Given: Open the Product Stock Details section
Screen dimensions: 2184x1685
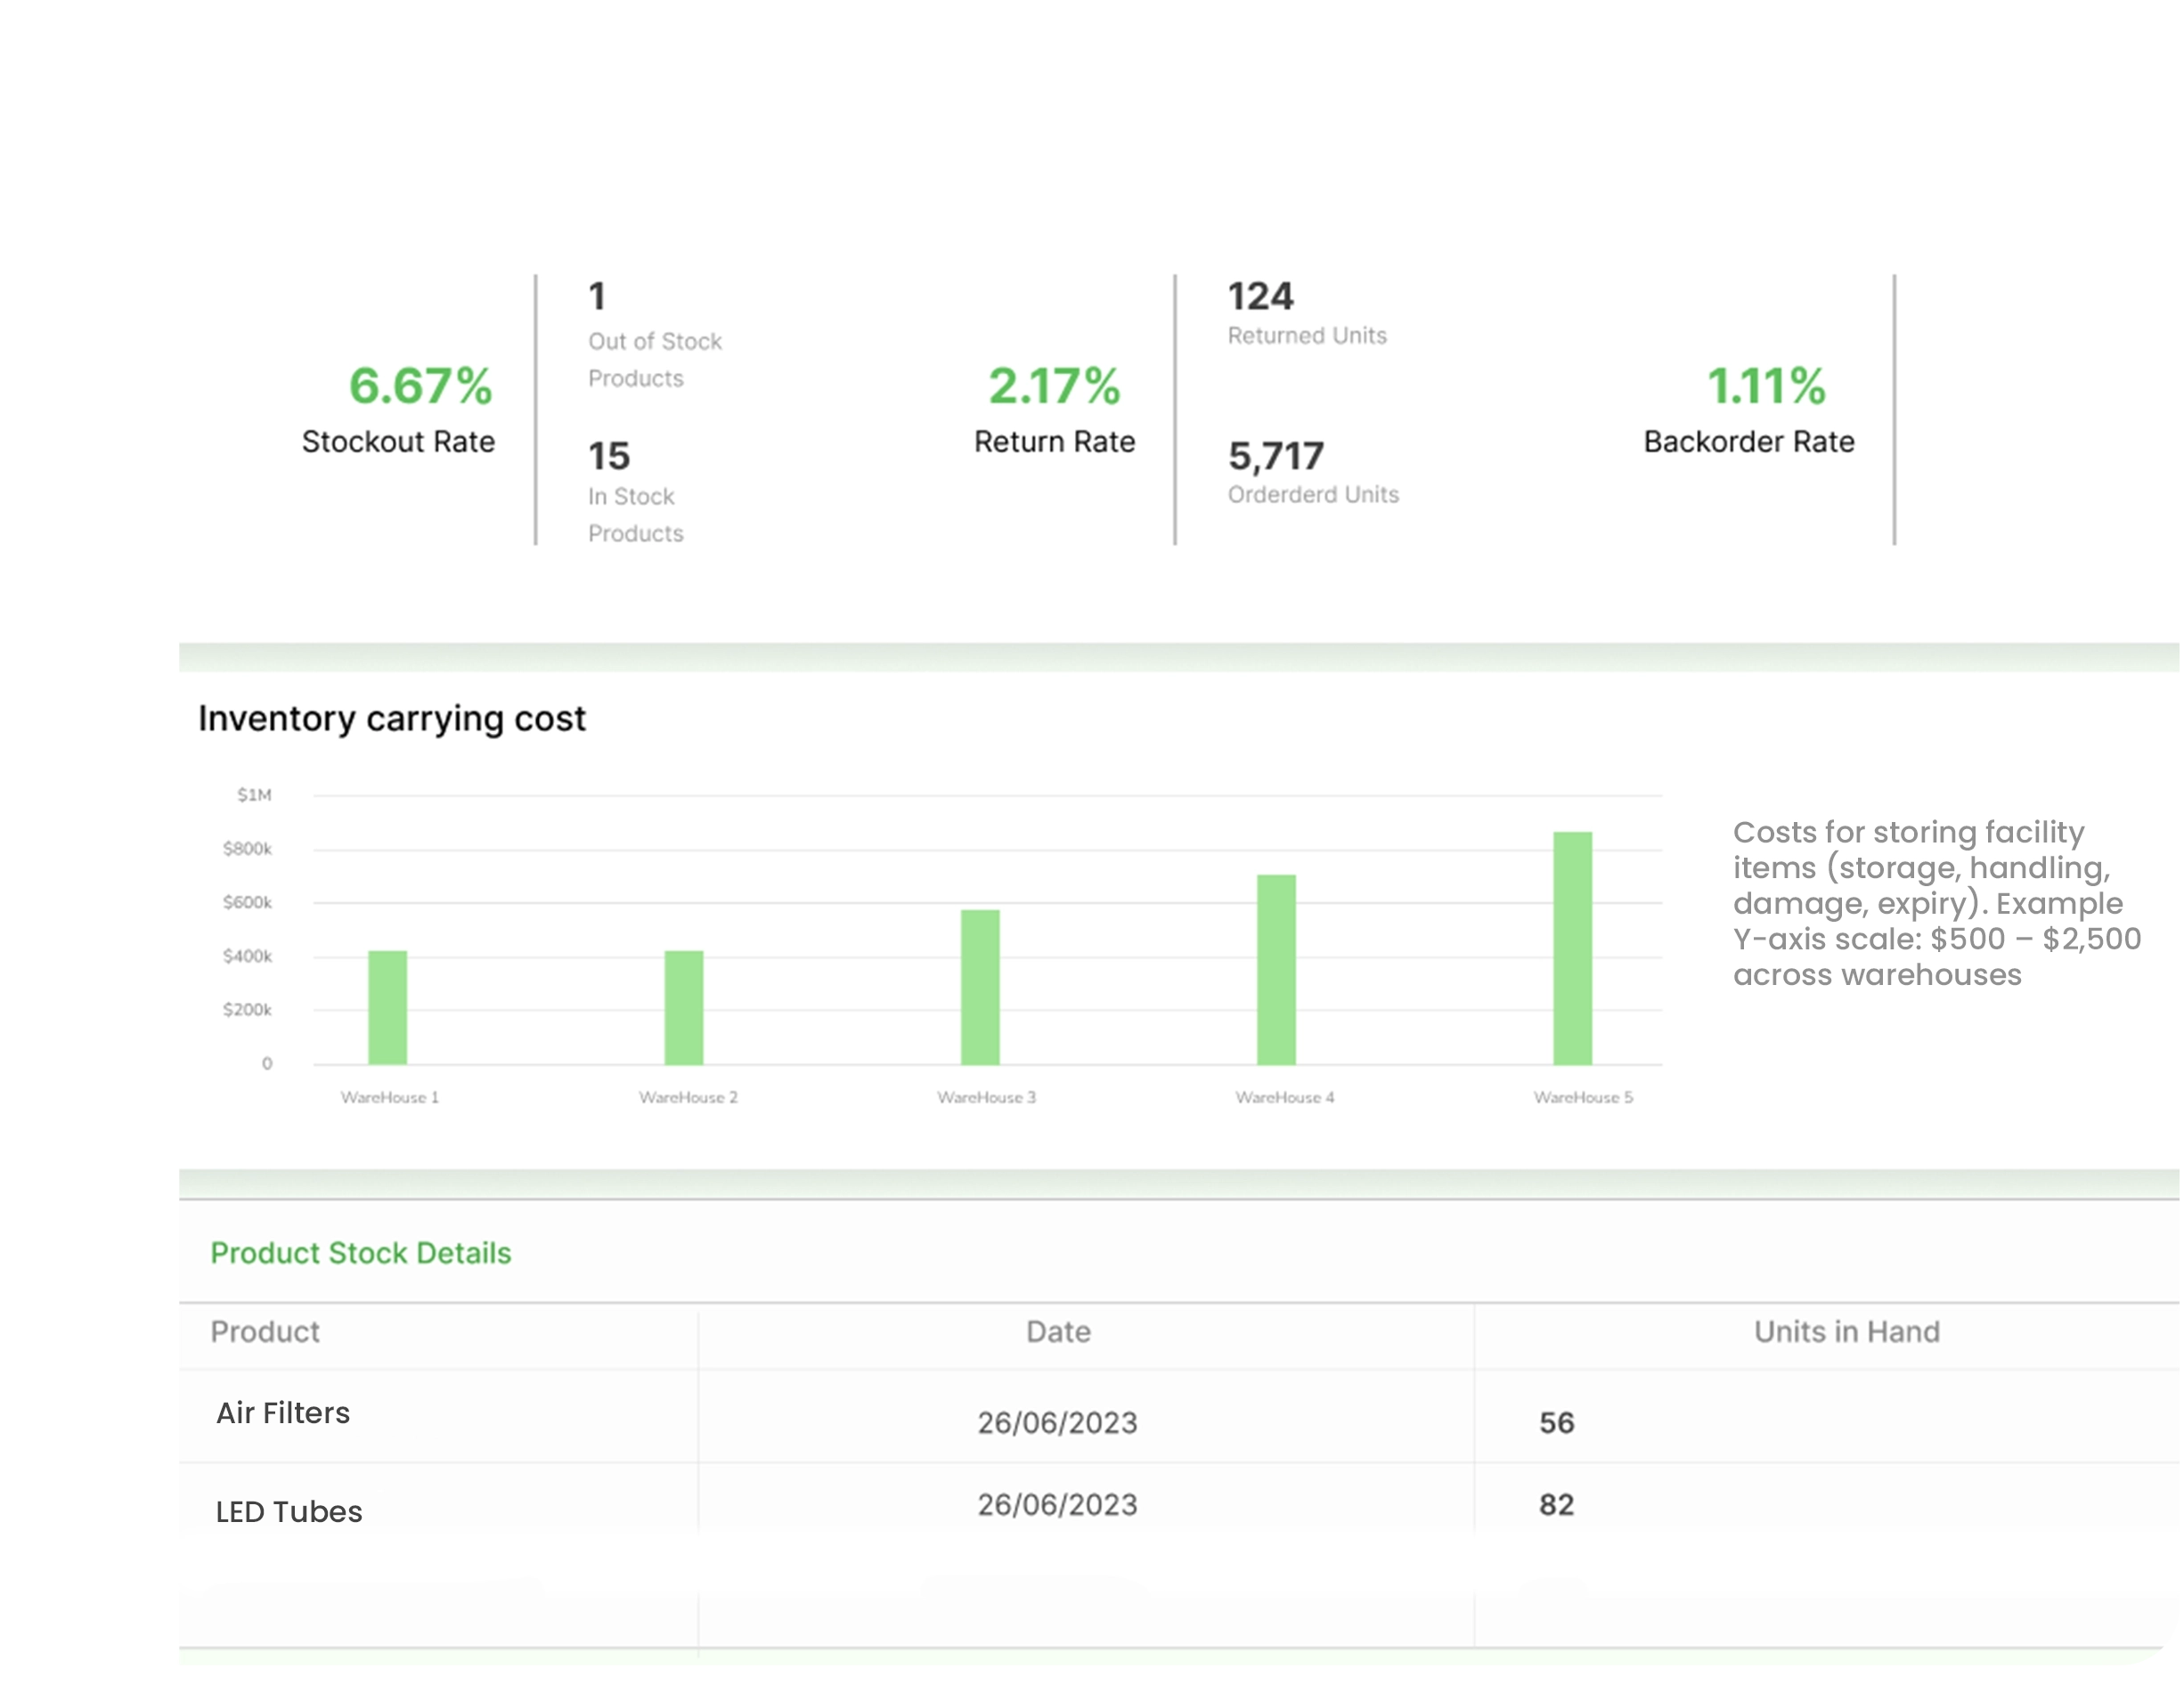Looking at the screenshot, I should [361, 1252].
